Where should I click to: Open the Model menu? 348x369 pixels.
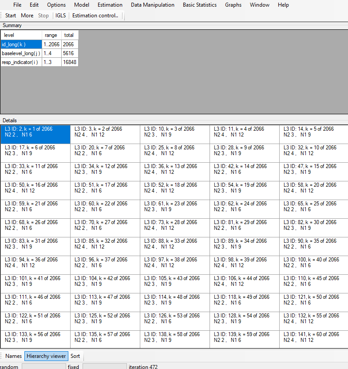(x=81, y=5)
